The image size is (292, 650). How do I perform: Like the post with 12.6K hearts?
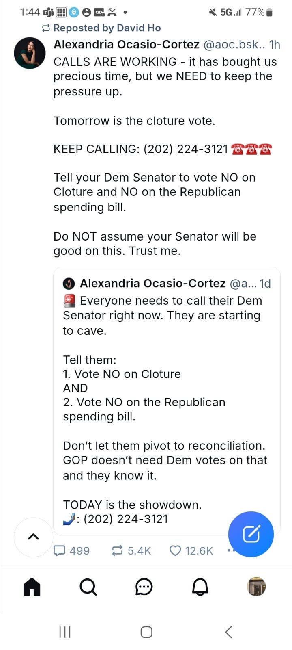click(175, 550)
